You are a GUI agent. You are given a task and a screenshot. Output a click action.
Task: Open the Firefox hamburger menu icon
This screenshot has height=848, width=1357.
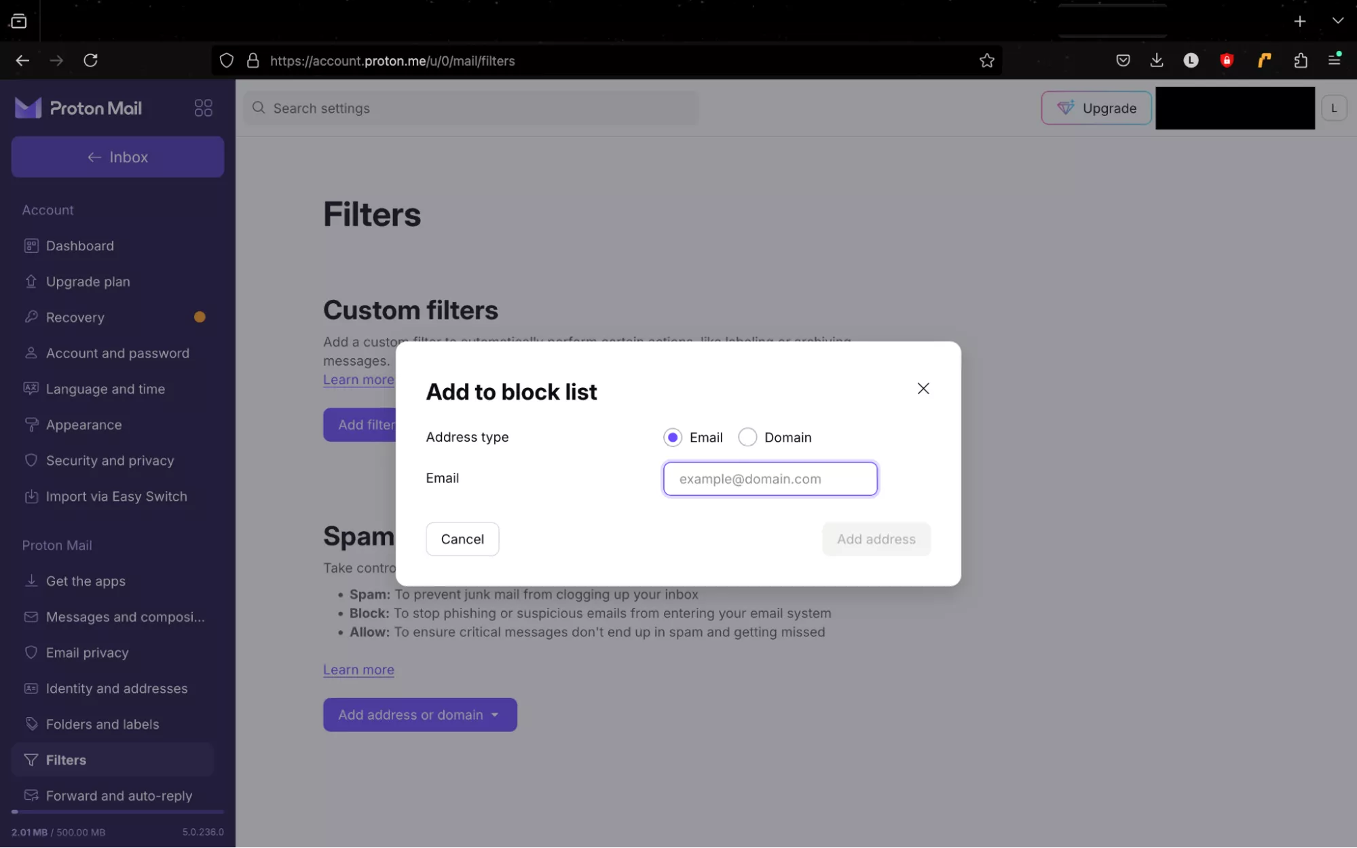coord(1334,60)
